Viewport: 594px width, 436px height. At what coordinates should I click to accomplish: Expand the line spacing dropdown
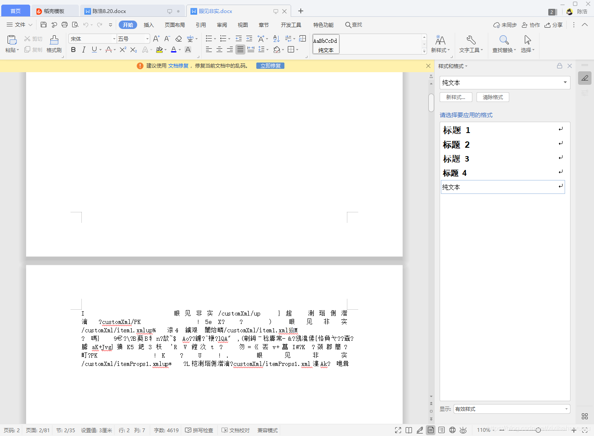(x=267, y=50)
